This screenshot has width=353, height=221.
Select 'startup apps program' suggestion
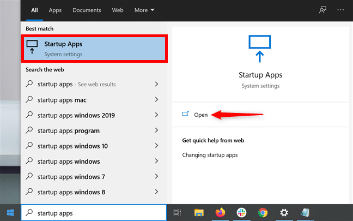click(x=94, y=130)
